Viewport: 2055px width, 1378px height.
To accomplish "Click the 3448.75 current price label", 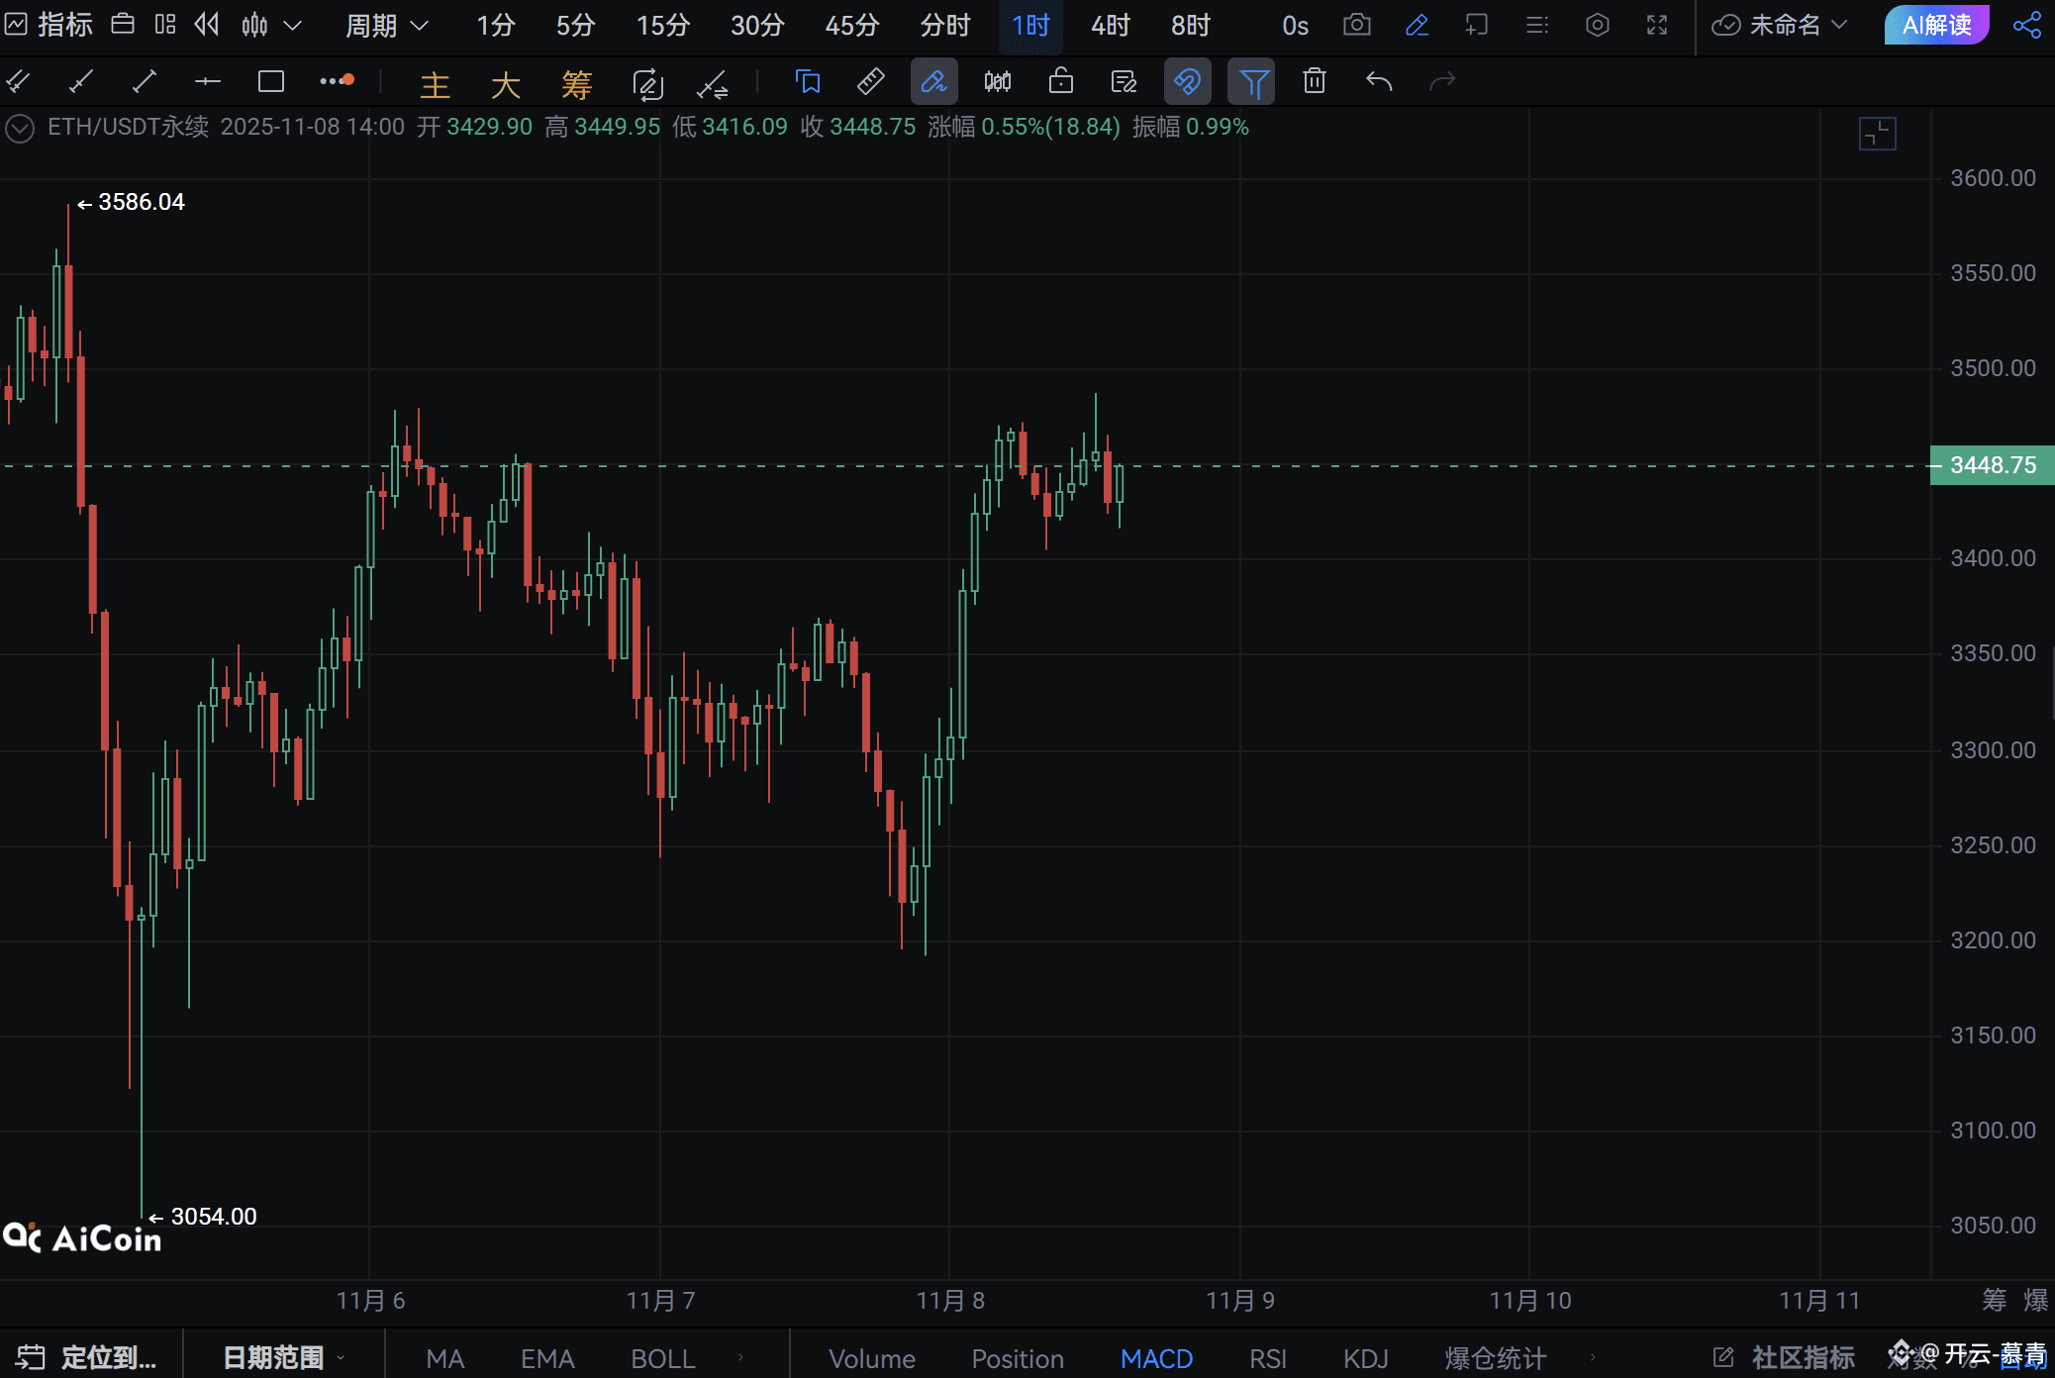I will pos(1992,465).
